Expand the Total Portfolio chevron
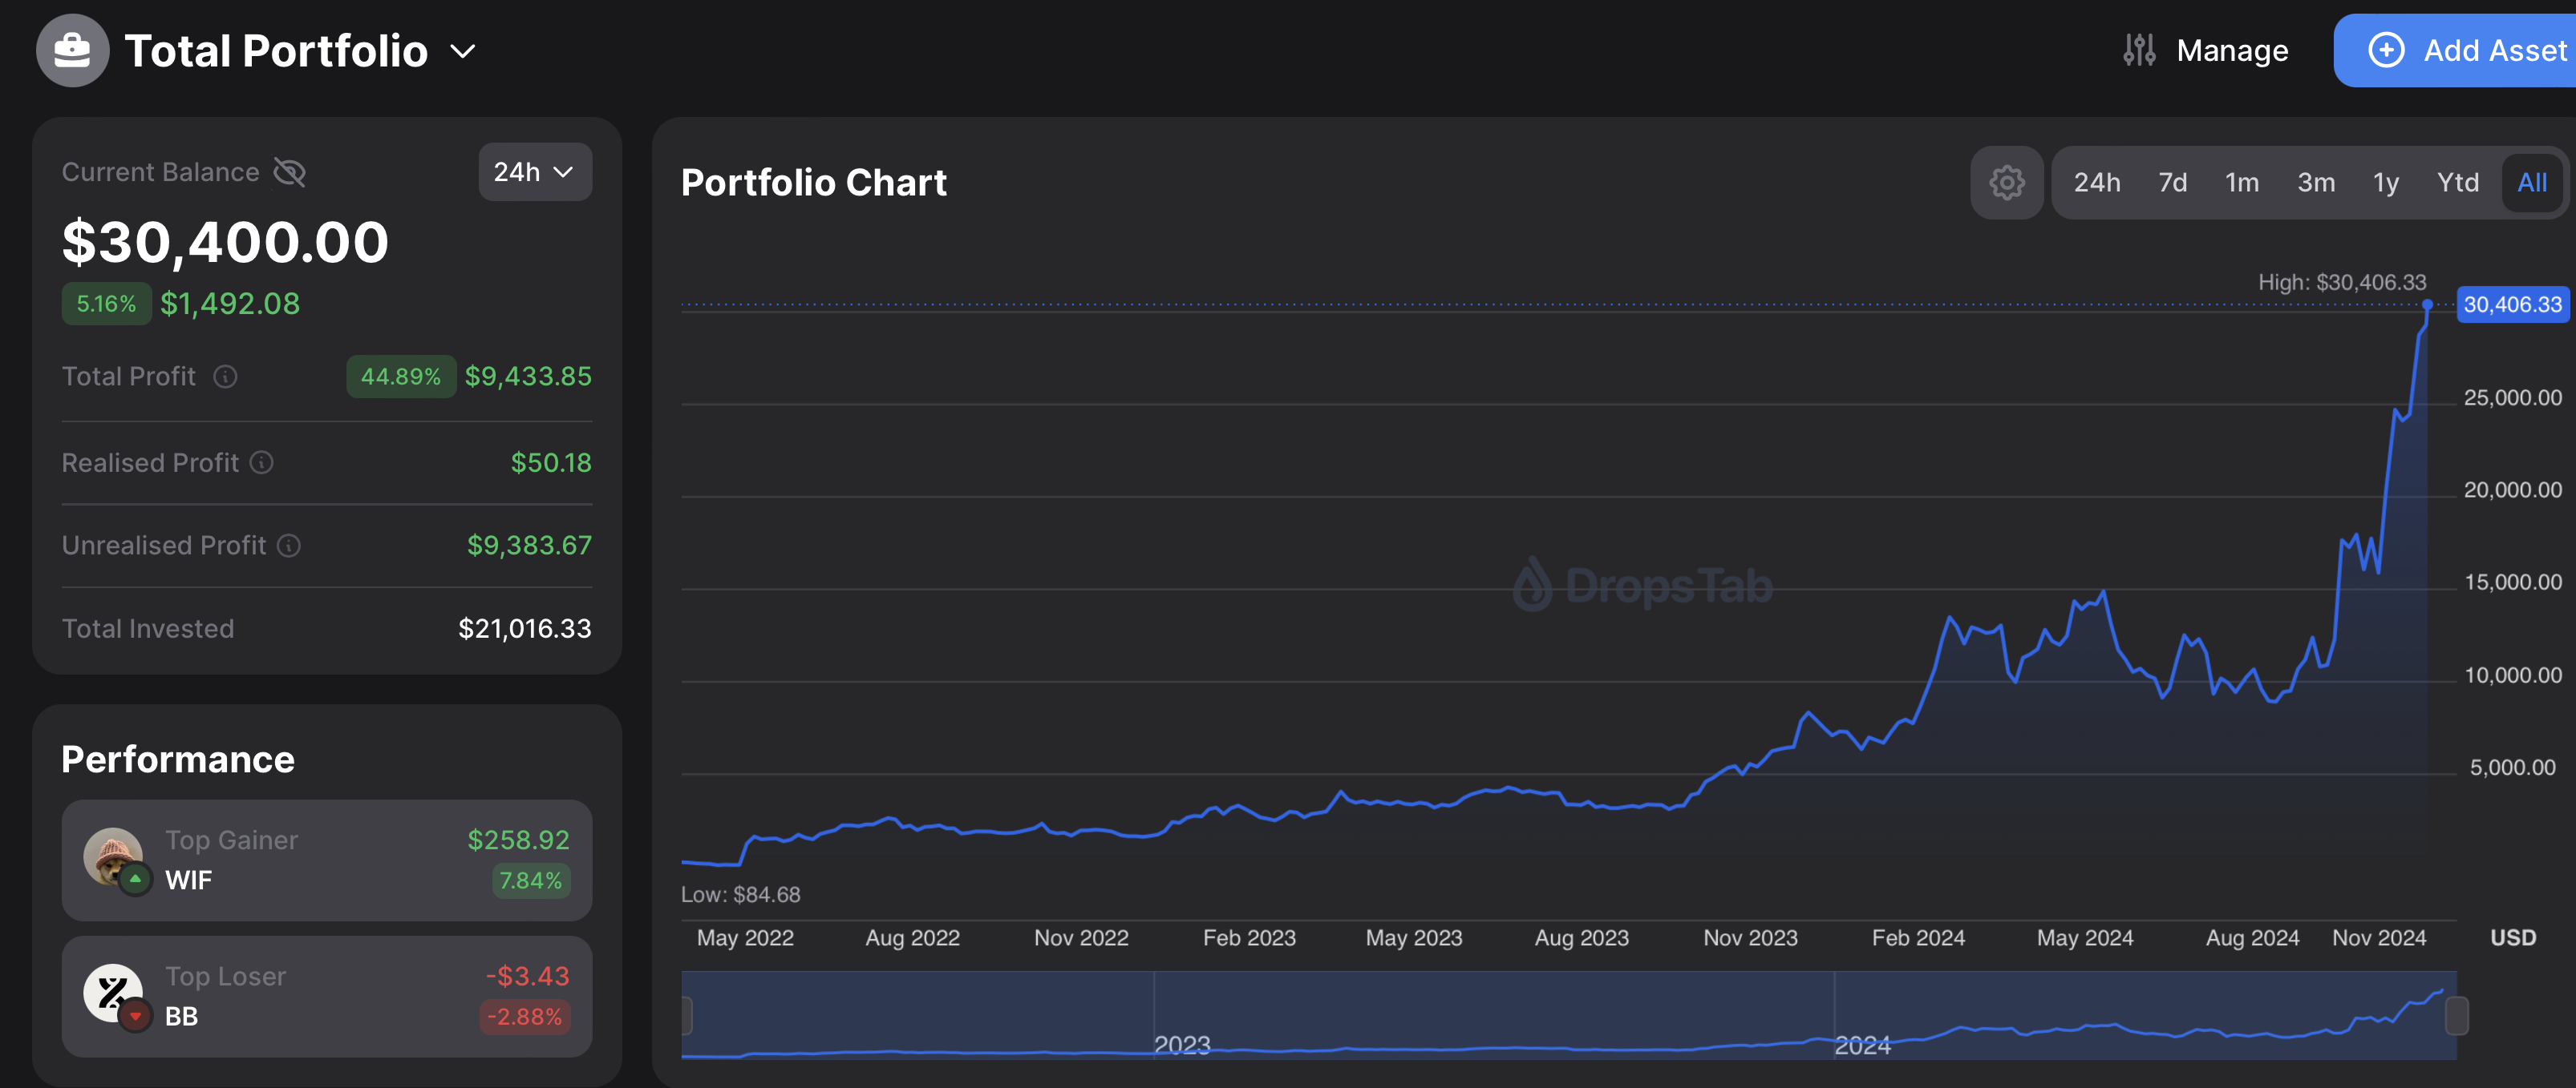 [463, 51]
